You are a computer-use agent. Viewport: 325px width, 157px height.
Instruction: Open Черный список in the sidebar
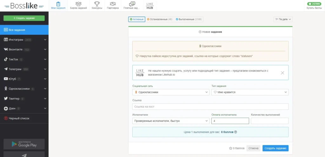[24, 118]
